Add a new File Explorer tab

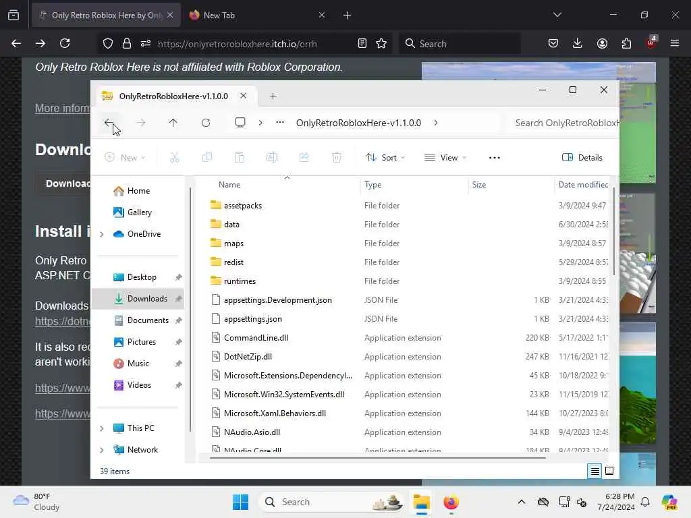273,96
